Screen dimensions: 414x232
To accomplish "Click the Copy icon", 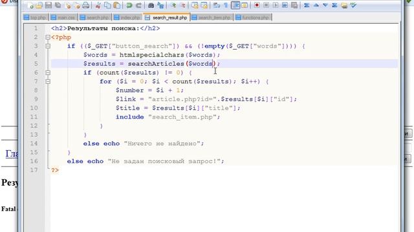I will pyautogui.click(x=107, y=5).
